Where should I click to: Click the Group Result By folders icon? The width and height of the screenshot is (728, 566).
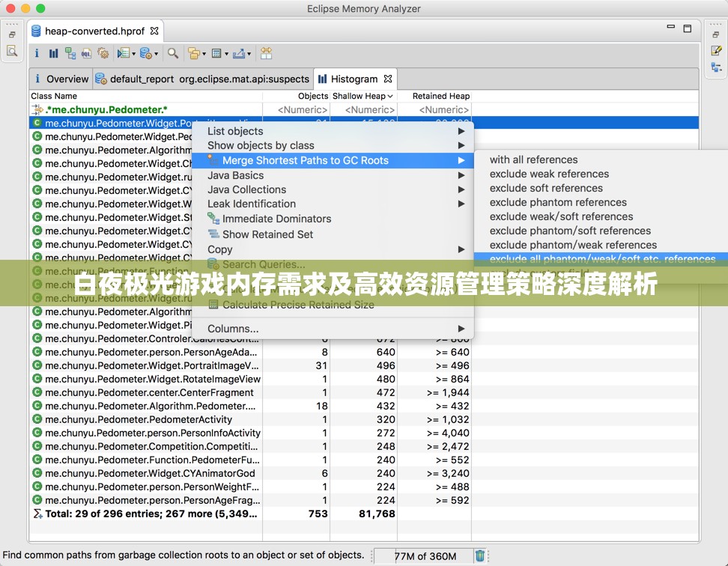click(193, 53)
